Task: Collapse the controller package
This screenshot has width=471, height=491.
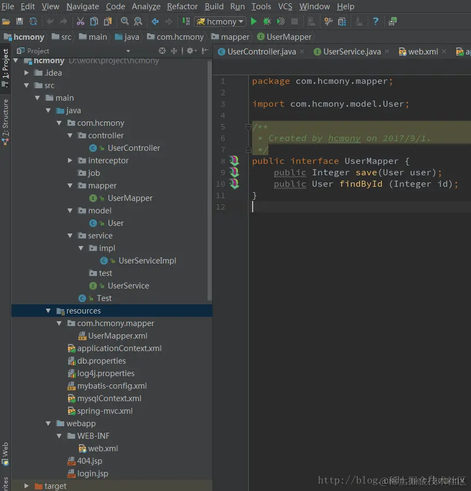Action: (70, 136)
